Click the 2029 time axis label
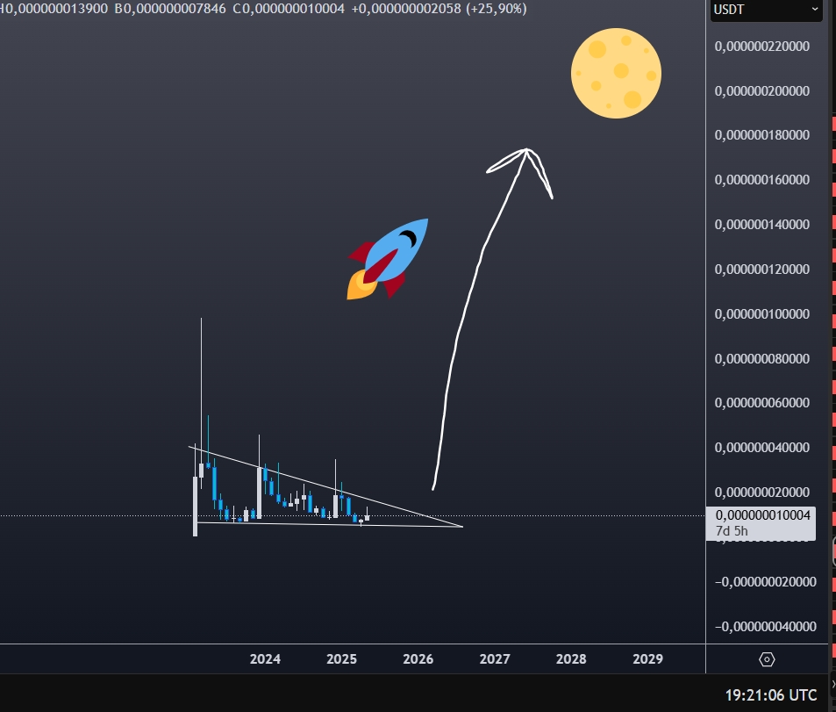The height and width of the screenshot is (712, 836). [x=647, y=659]
